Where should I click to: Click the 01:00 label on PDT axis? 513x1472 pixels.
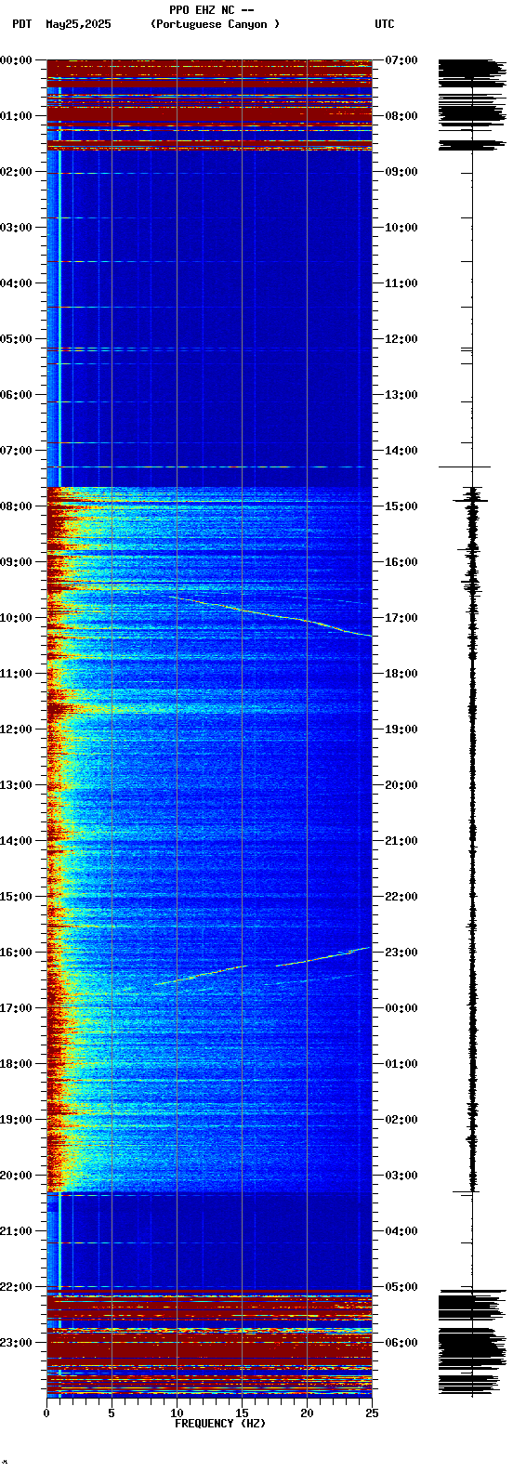(16, 116)
